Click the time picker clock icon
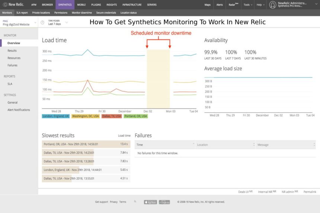The height and width of the screenshot is (213, 320). tap(42, 22)
